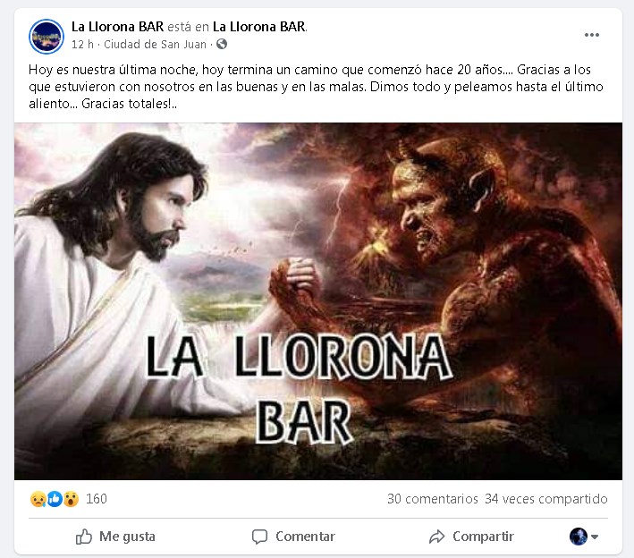Click the thumbs-up icon beside Me gusta
Viewport: 634px width, 558px height.
point(84,537)
